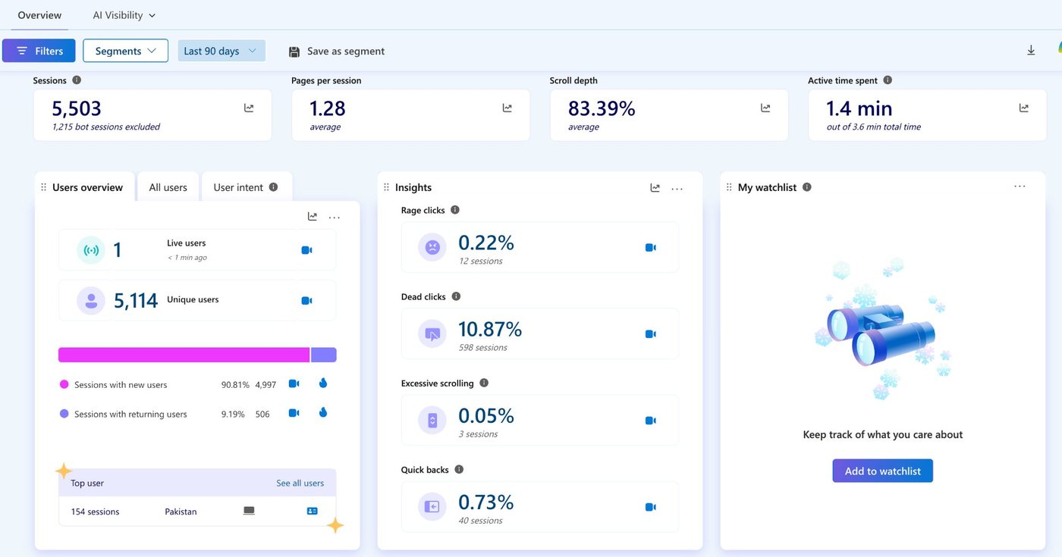This screenshot has width=1062, height=557.
Task: View recordings for Dead clicks
Action: tap(650, 334)
